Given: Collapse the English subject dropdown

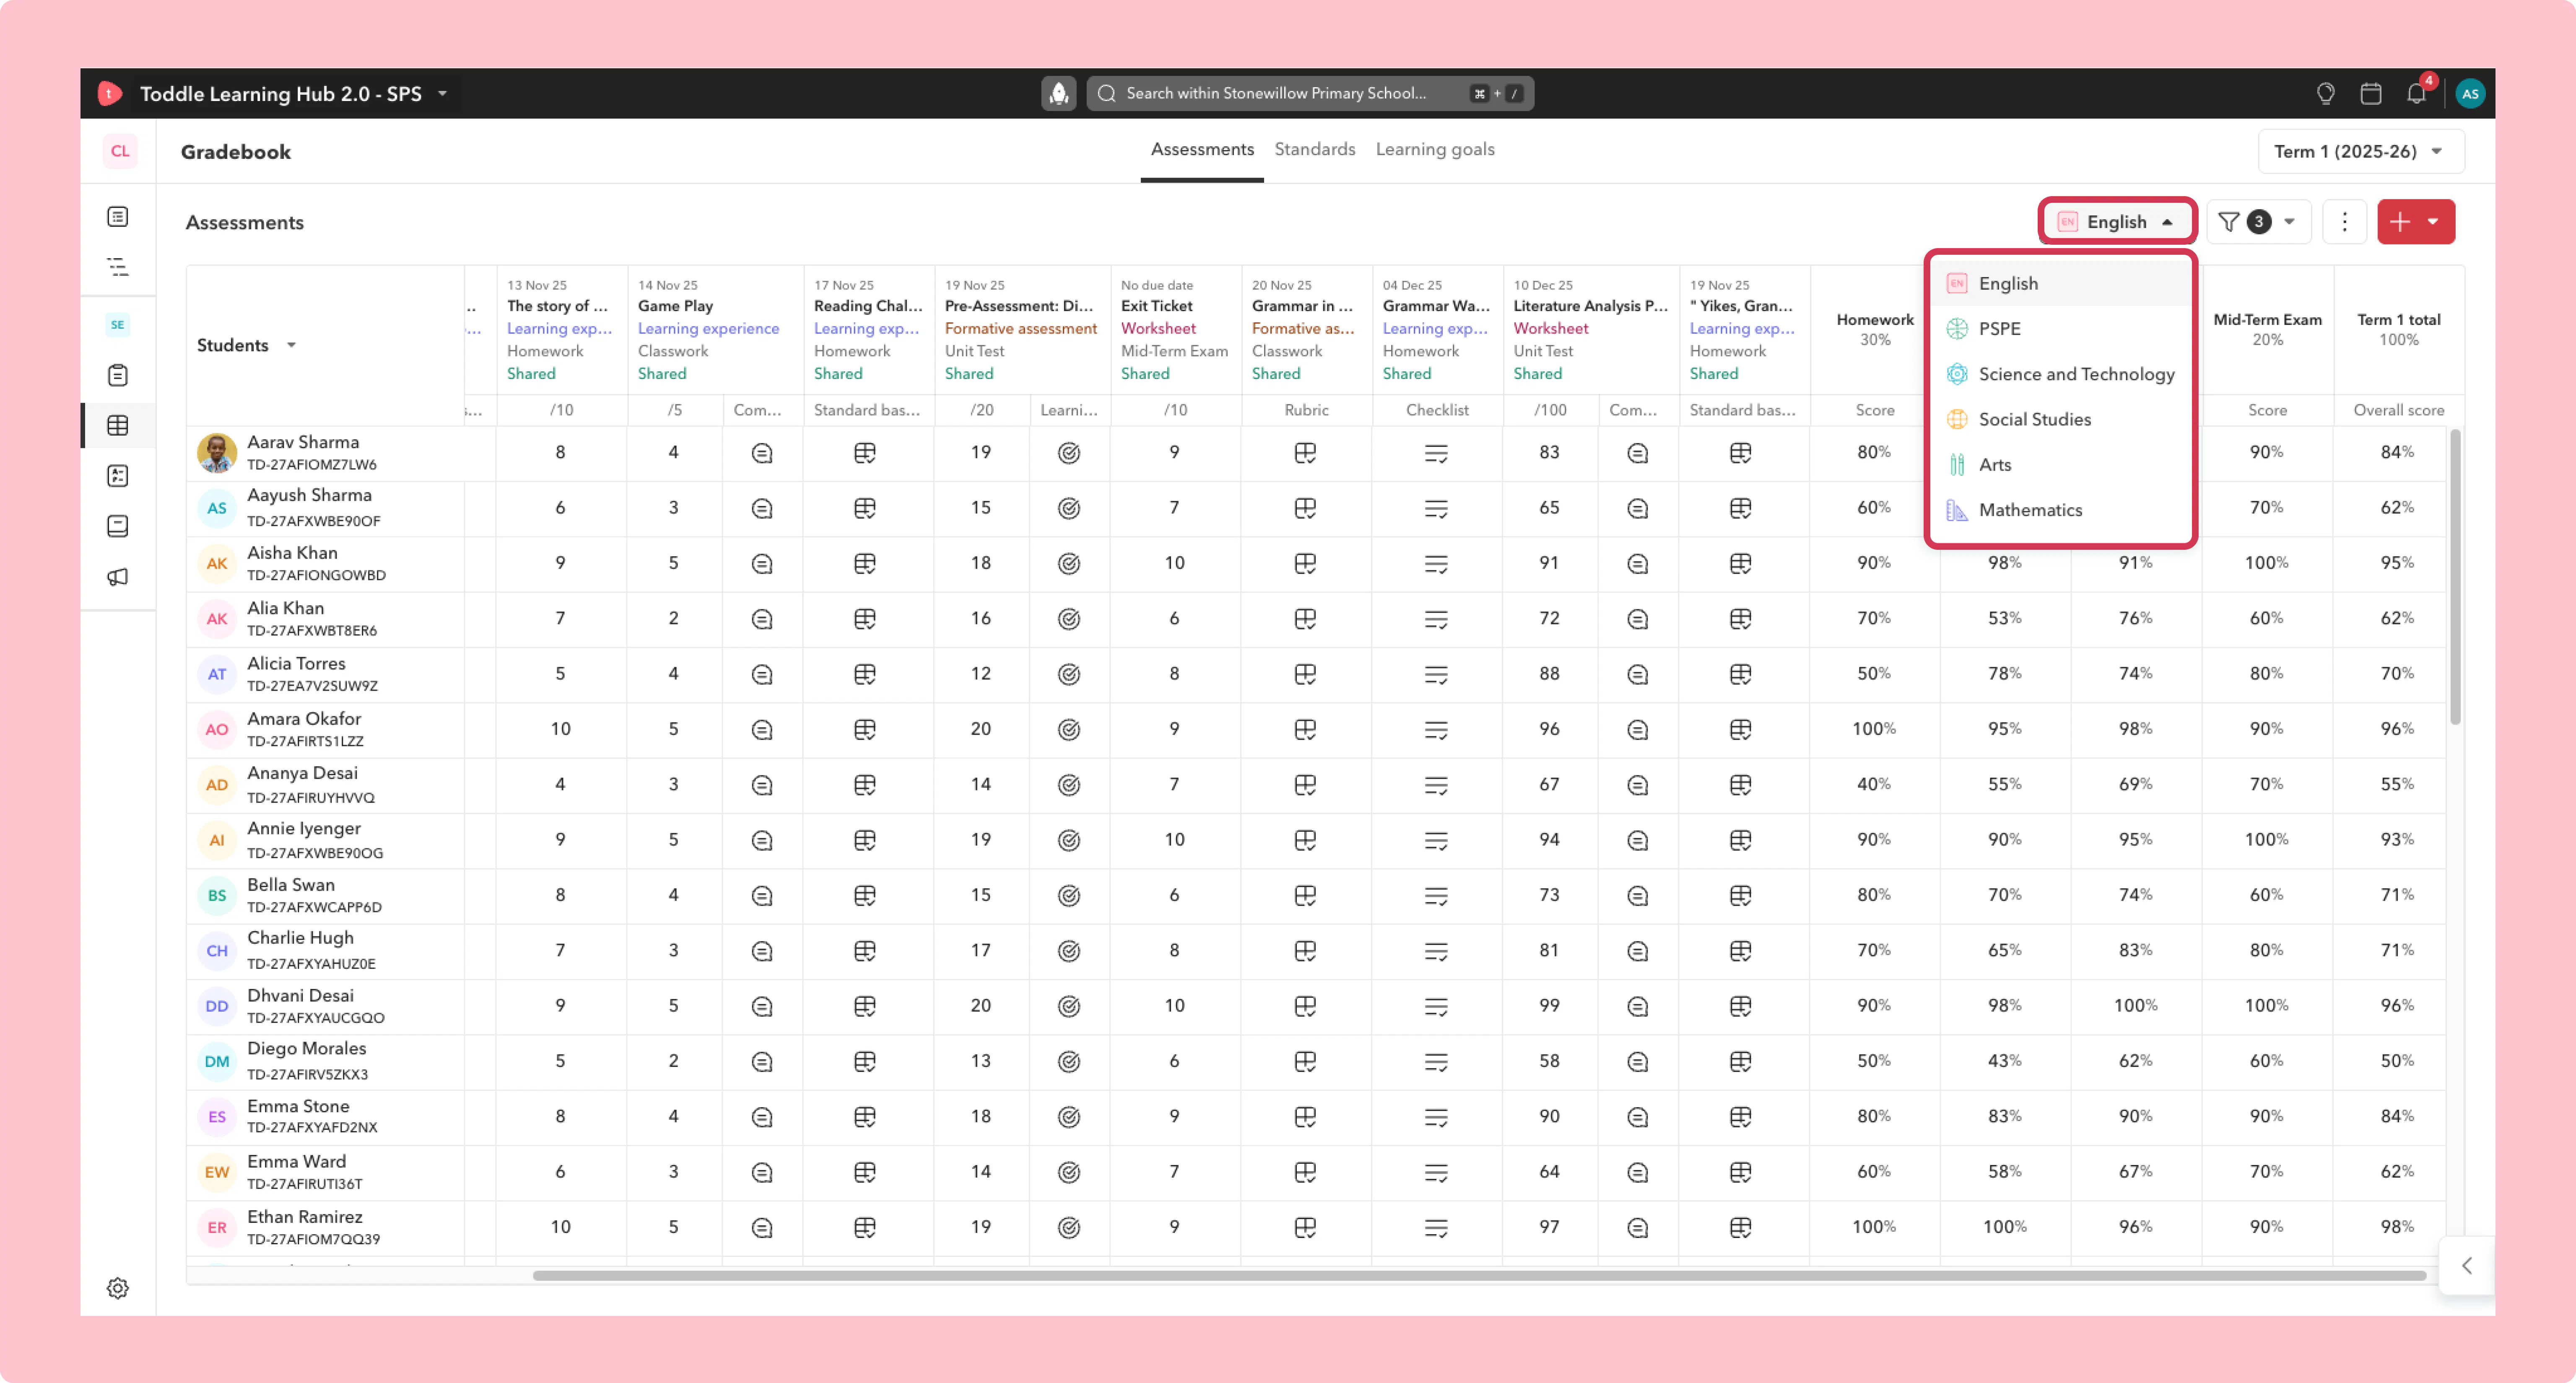Looking at the screenshot, I should click(2117, 222).
